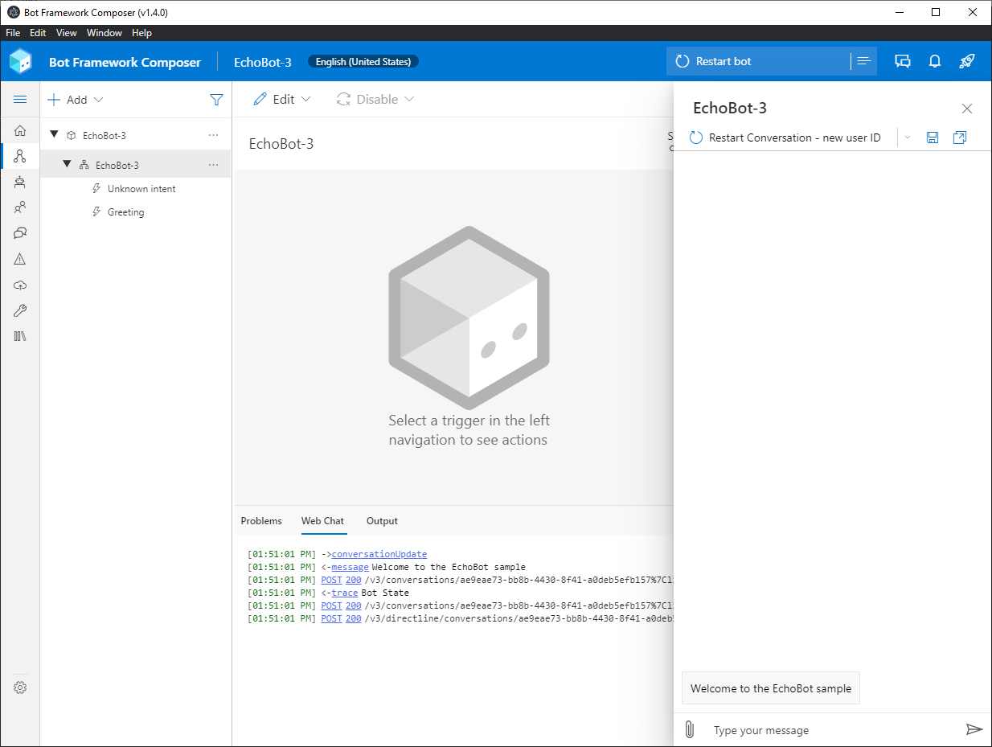Save the web chat transcript icon
This screenshot has height=747, width=992.
[x=933, y=137]
